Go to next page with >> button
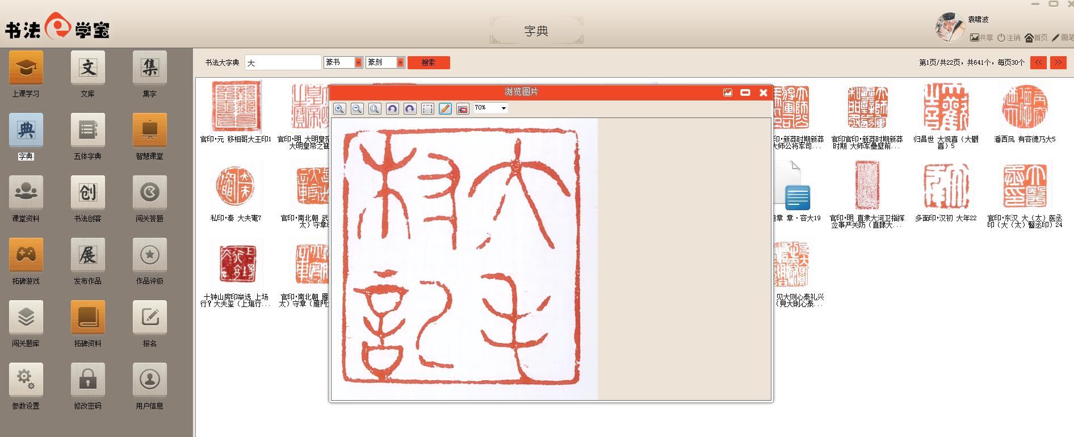This screenshot has width=1074, height=437. point(1058,62)
